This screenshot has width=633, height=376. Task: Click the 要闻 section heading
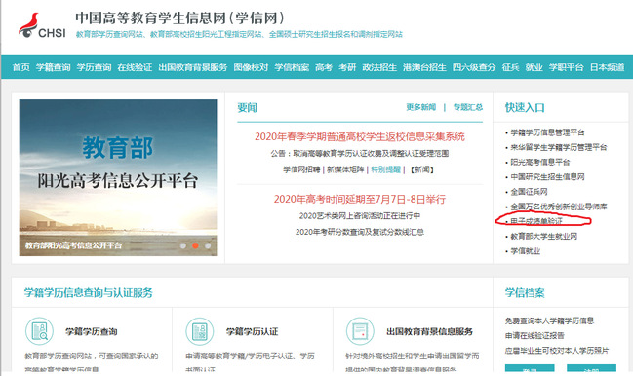pyautogui.click(x=247, y=107)
